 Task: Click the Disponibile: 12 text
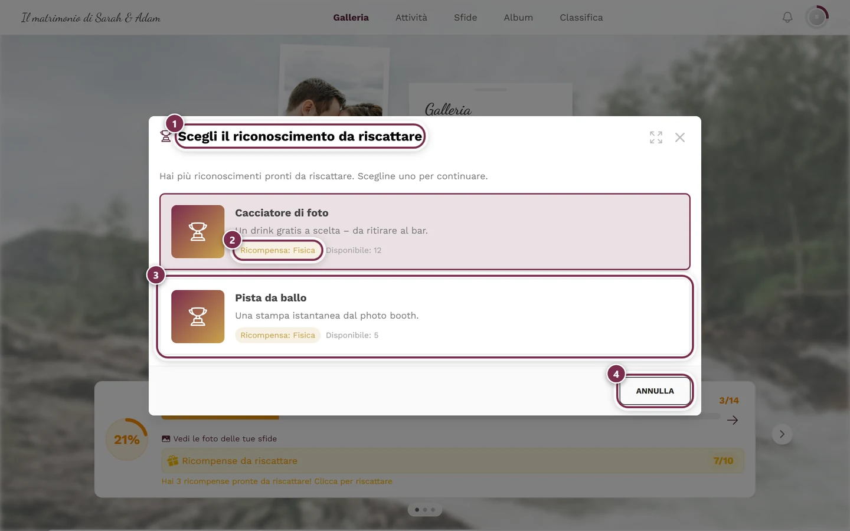coord(354,250)
